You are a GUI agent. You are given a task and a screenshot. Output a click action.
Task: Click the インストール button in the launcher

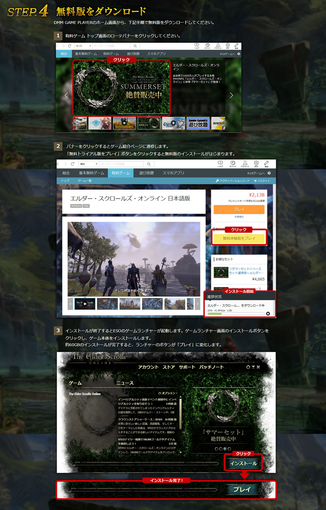(243, 463)
